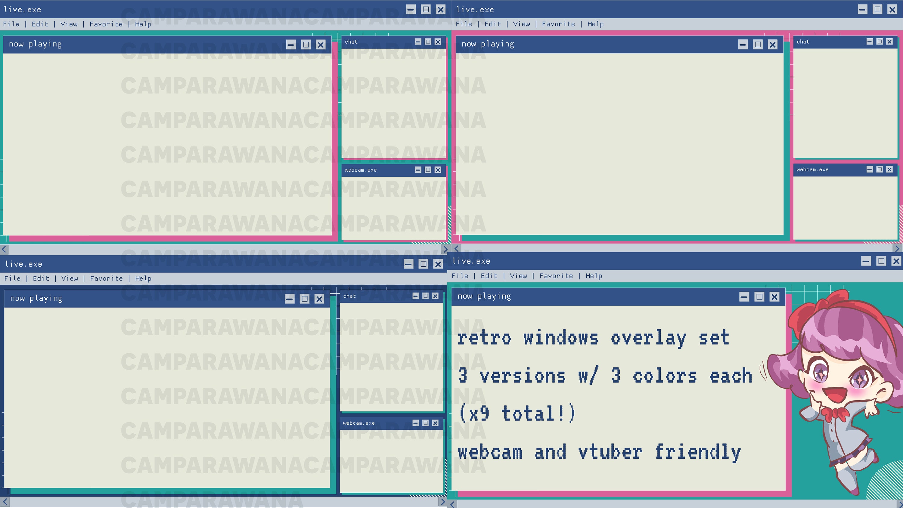The width and height of the screenshot is (903, 508).
Task: Click the left arrow on the middle scrollbar
Action: pos(4,249)
